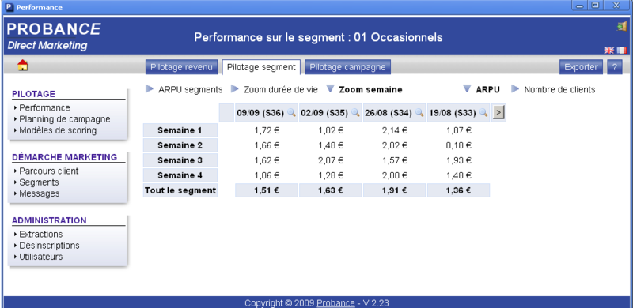Click the 1,06 € cell
633x308 pixels.
click(267, 175)
